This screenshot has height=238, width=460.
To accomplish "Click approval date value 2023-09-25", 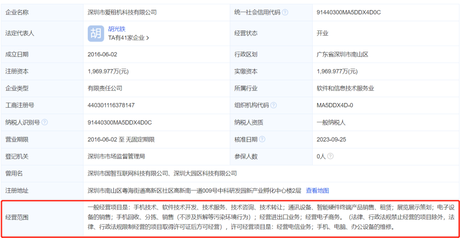I will pos(332,139).
